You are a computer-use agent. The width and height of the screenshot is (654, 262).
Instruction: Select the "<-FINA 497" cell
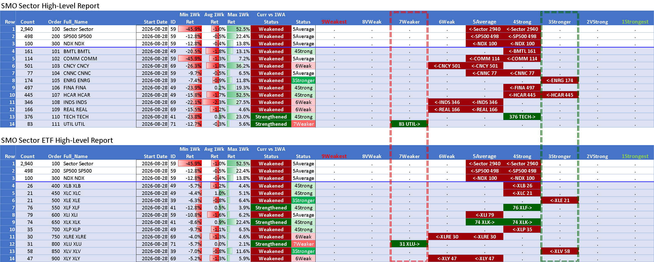(x=522, y=88)
